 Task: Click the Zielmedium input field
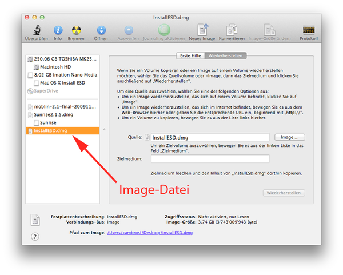click(x=210, y=159)
